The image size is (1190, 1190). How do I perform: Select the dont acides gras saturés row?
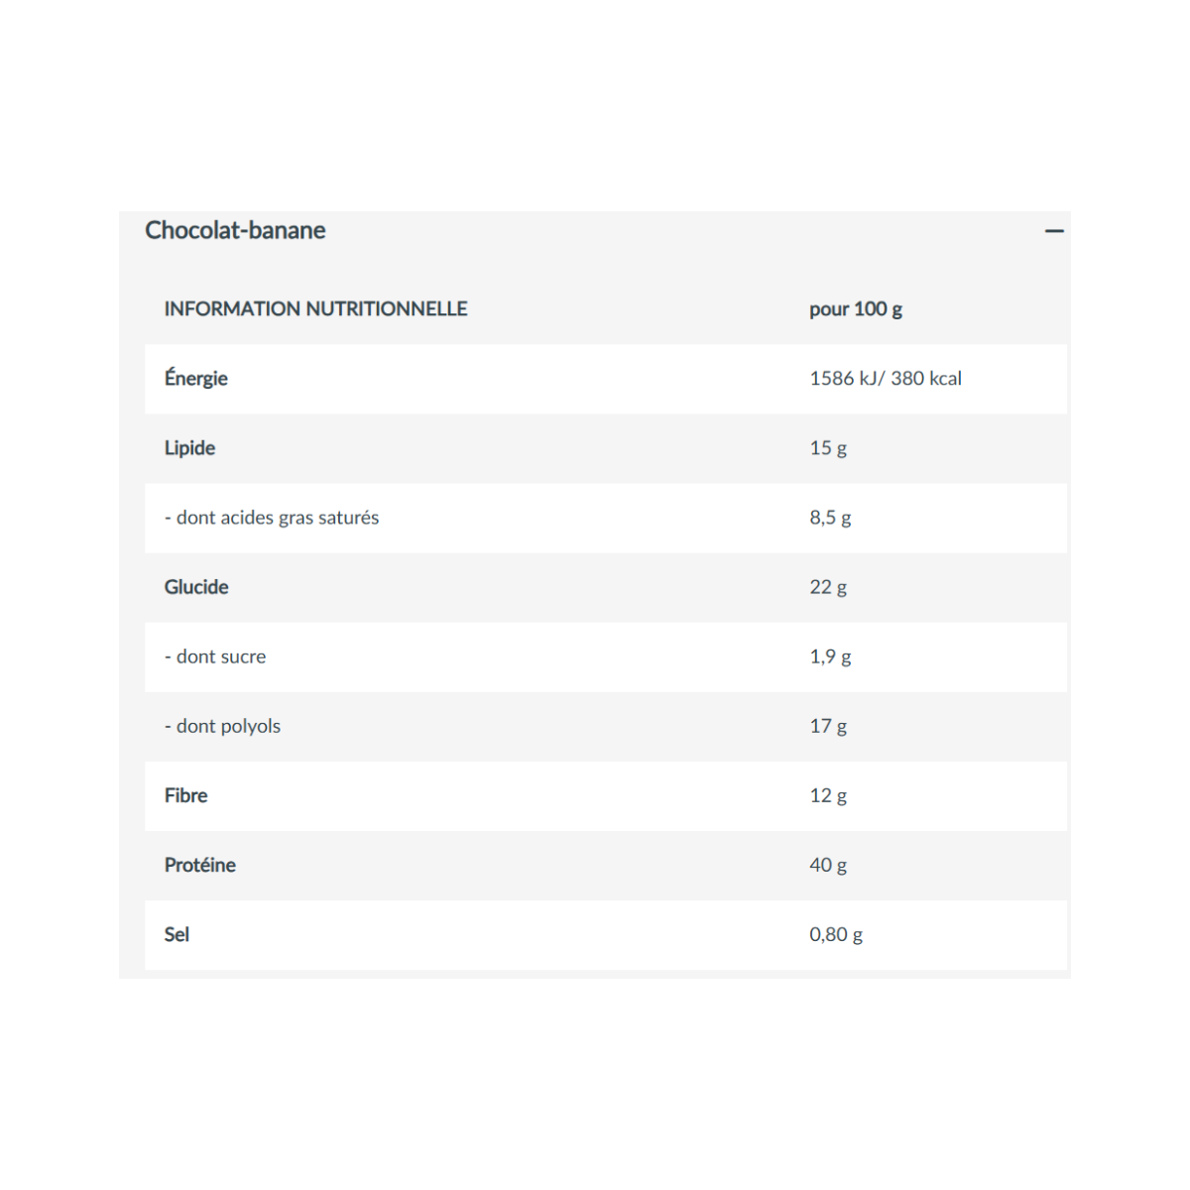coord(606,518)
